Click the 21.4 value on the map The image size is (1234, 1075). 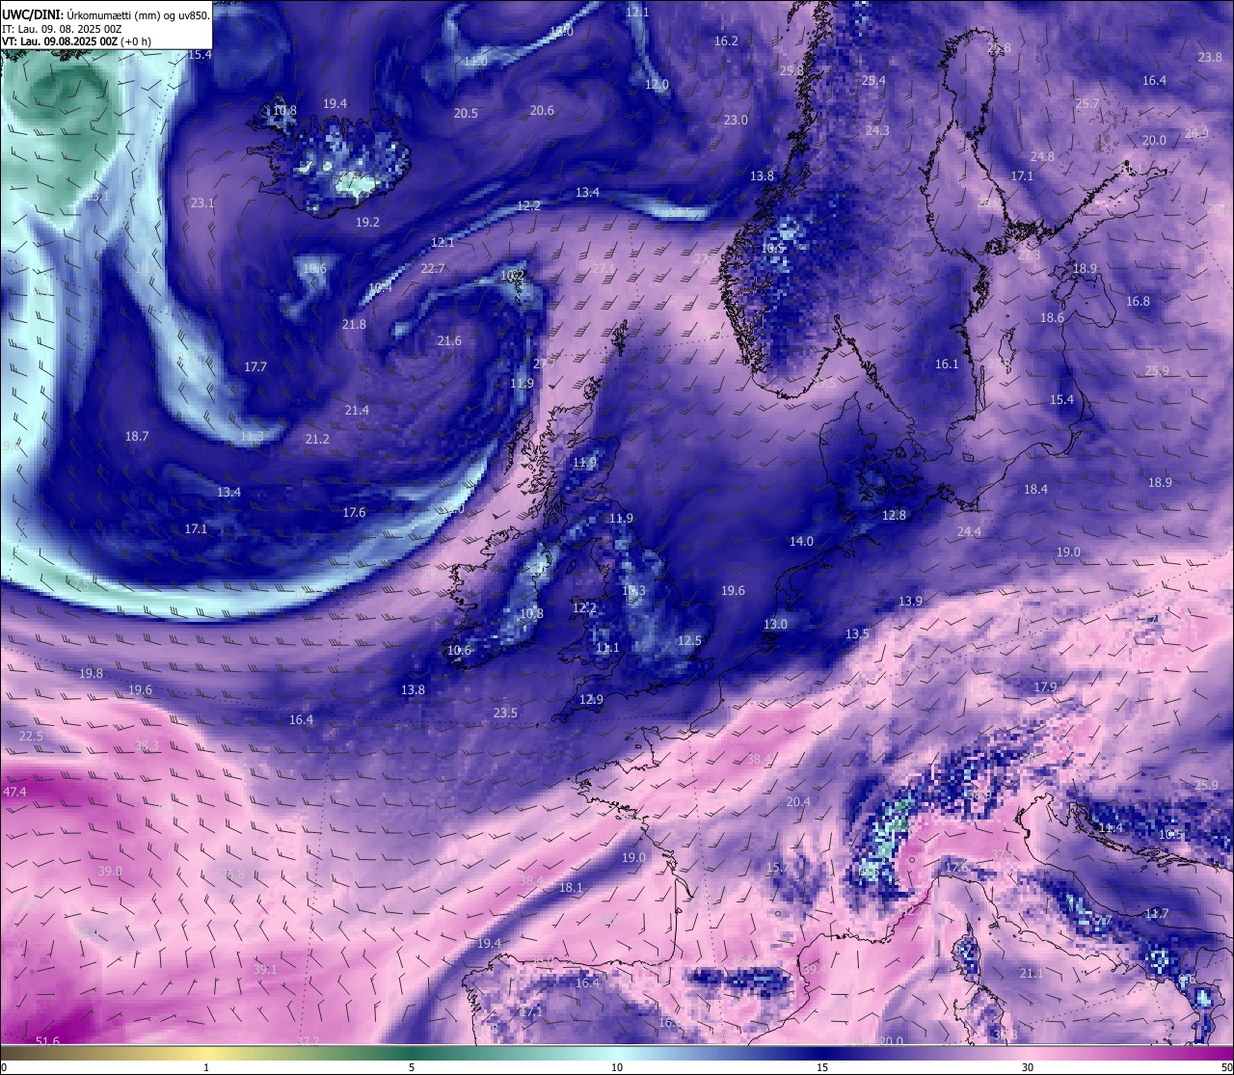click(357, 411)
